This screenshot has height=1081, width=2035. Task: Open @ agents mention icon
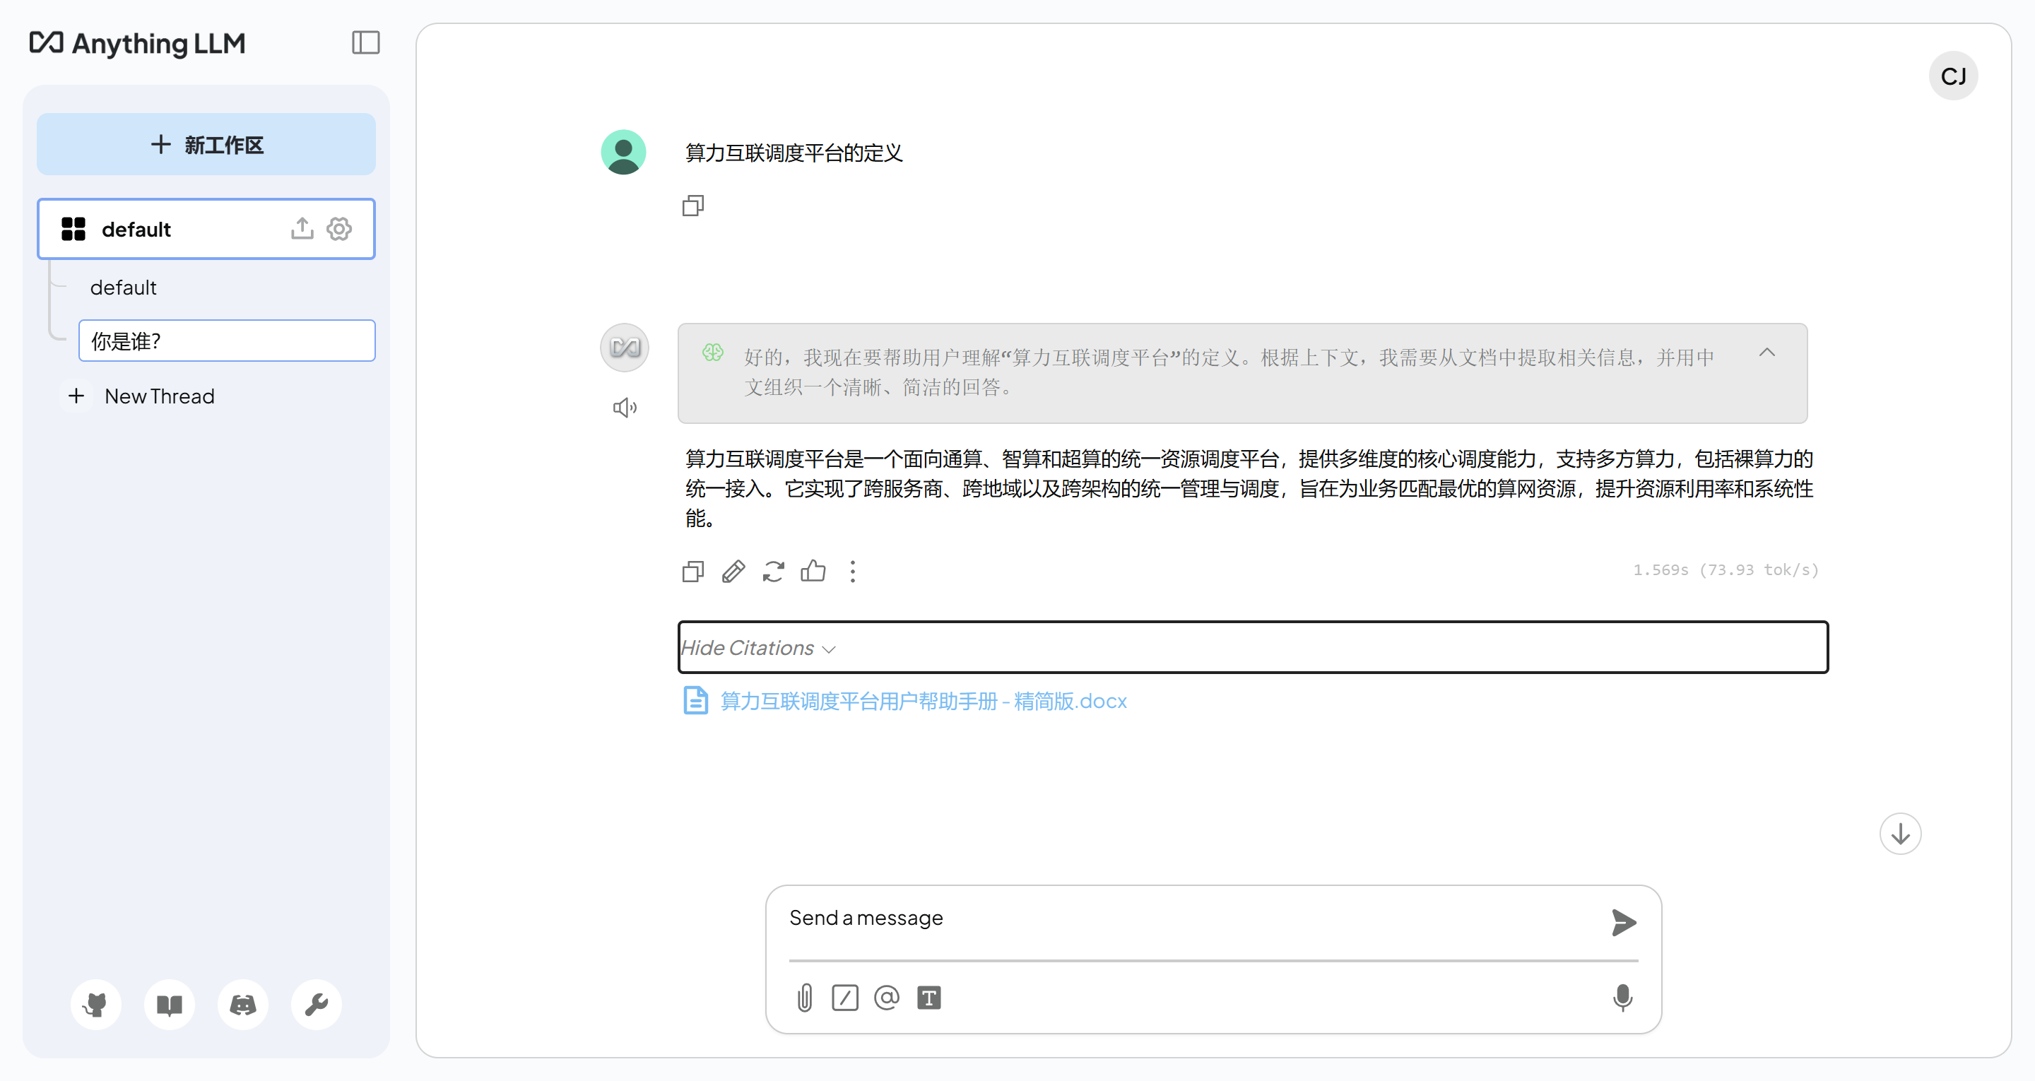point(886,998)
